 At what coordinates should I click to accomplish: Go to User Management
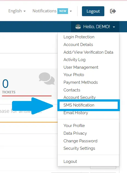click(x=81, y=67)
